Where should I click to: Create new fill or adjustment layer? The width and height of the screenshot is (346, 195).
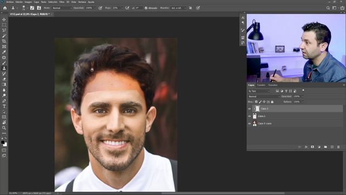click(319, 147)
